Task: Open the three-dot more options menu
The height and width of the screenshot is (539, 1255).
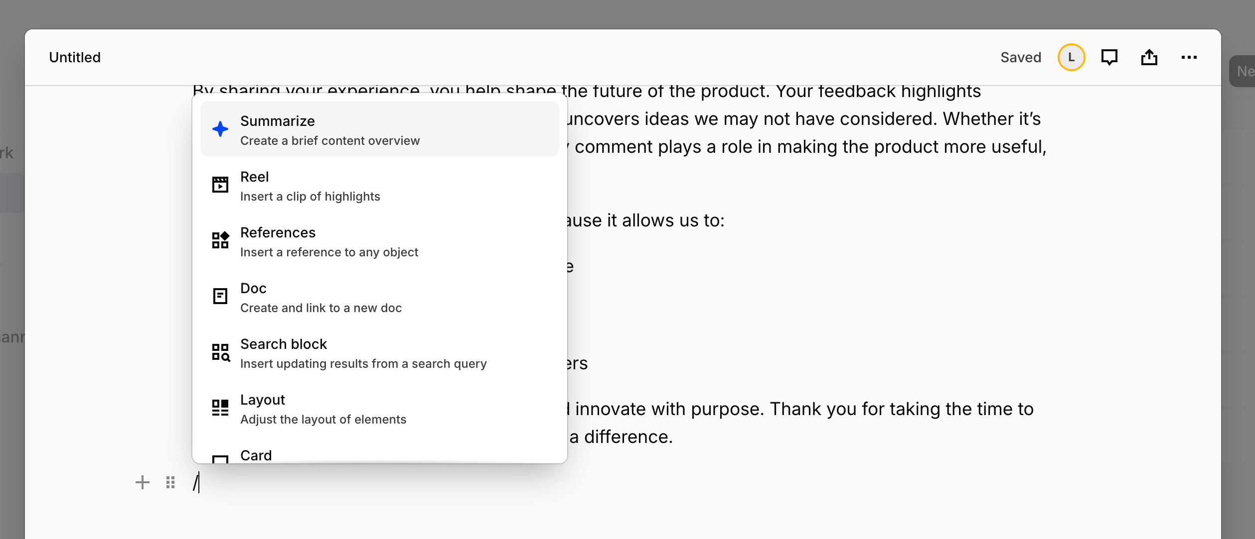Action: click(x=1189, y=57)
